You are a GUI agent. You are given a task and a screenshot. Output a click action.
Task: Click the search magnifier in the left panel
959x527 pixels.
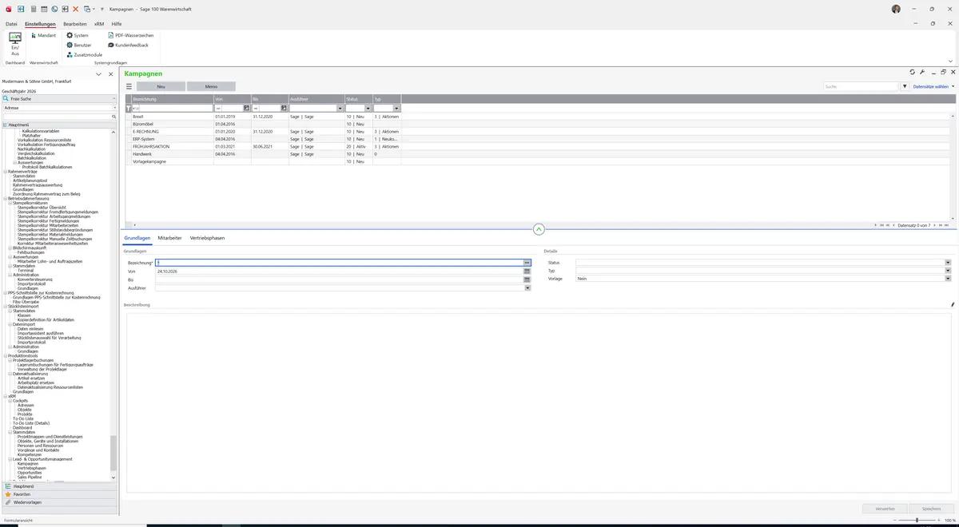tap(114, 117)
